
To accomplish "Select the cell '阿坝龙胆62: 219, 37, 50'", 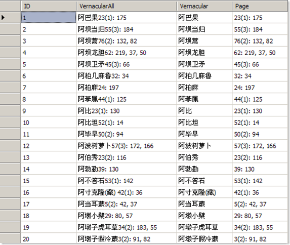I will pyautogui.click(x=127, y=53).
